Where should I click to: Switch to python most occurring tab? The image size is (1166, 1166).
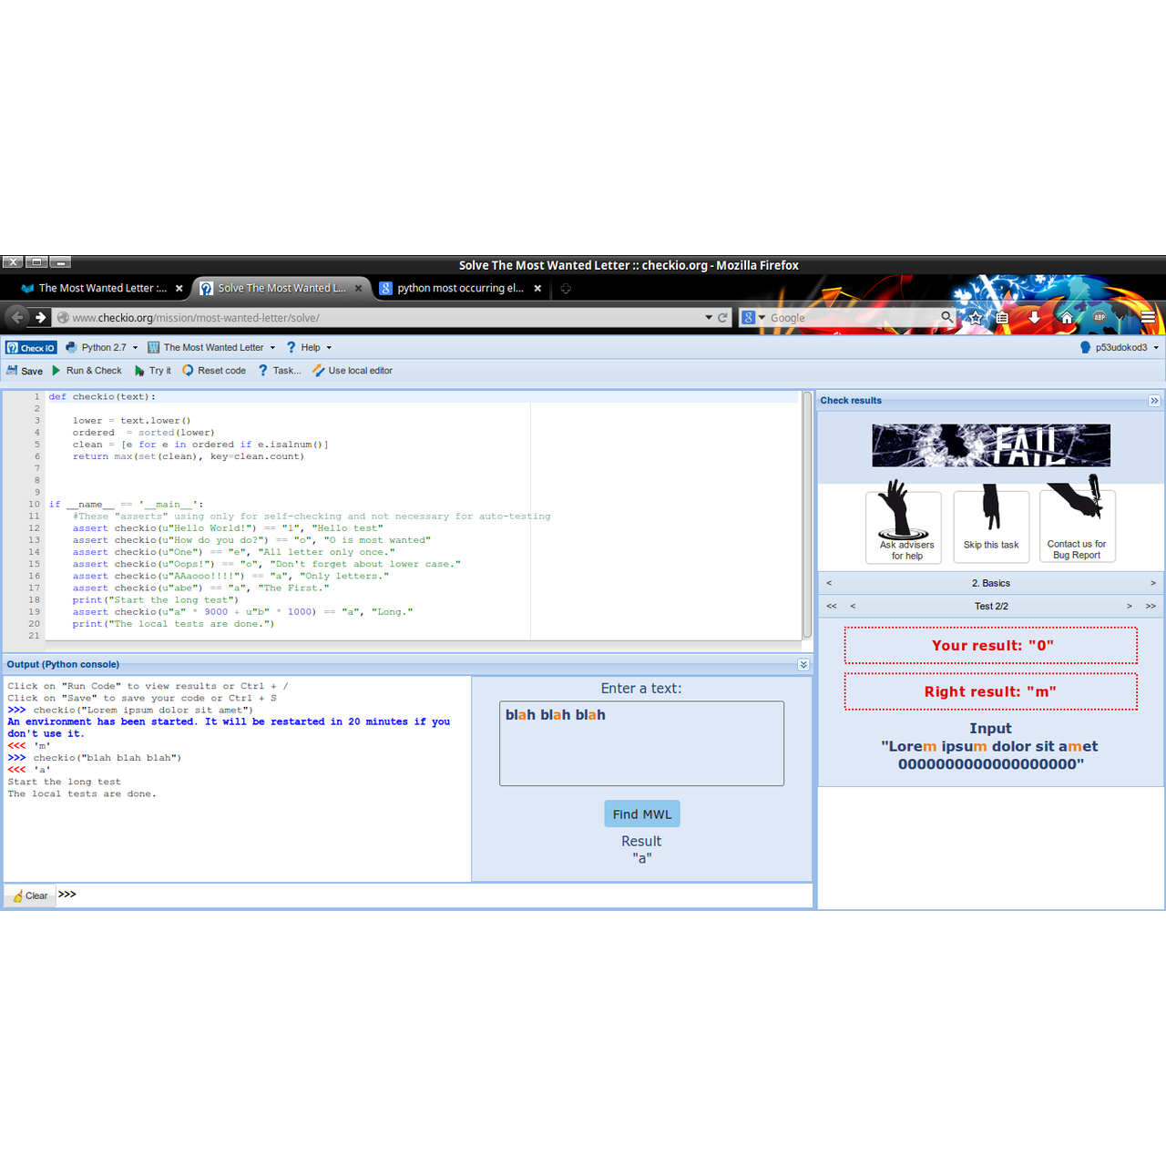click(460, 289)
